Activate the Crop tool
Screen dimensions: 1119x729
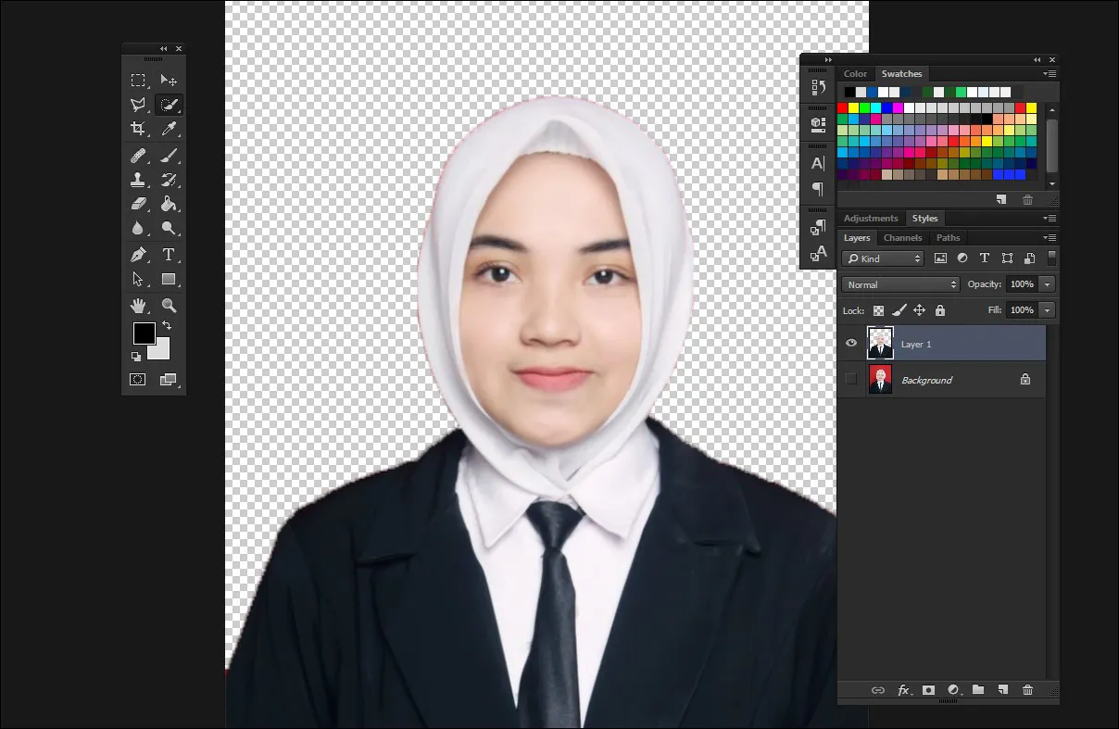pos(137,129)
